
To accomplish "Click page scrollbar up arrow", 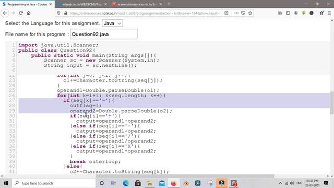I will [332, 20].
